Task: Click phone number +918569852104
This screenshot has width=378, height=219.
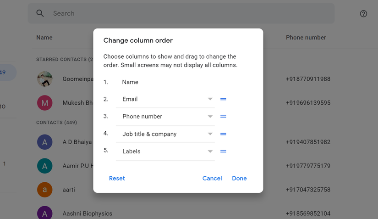Action: pyautogui.click(x=308, y=213)
